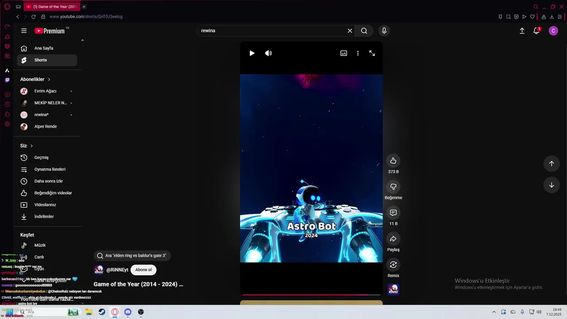The image size is (567, 319).
Task: Open Opera sidebar settings gear icon
Action: 7,124
